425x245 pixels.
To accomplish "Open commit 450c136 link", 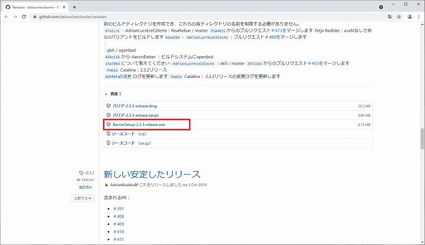I will click(112, 57).
